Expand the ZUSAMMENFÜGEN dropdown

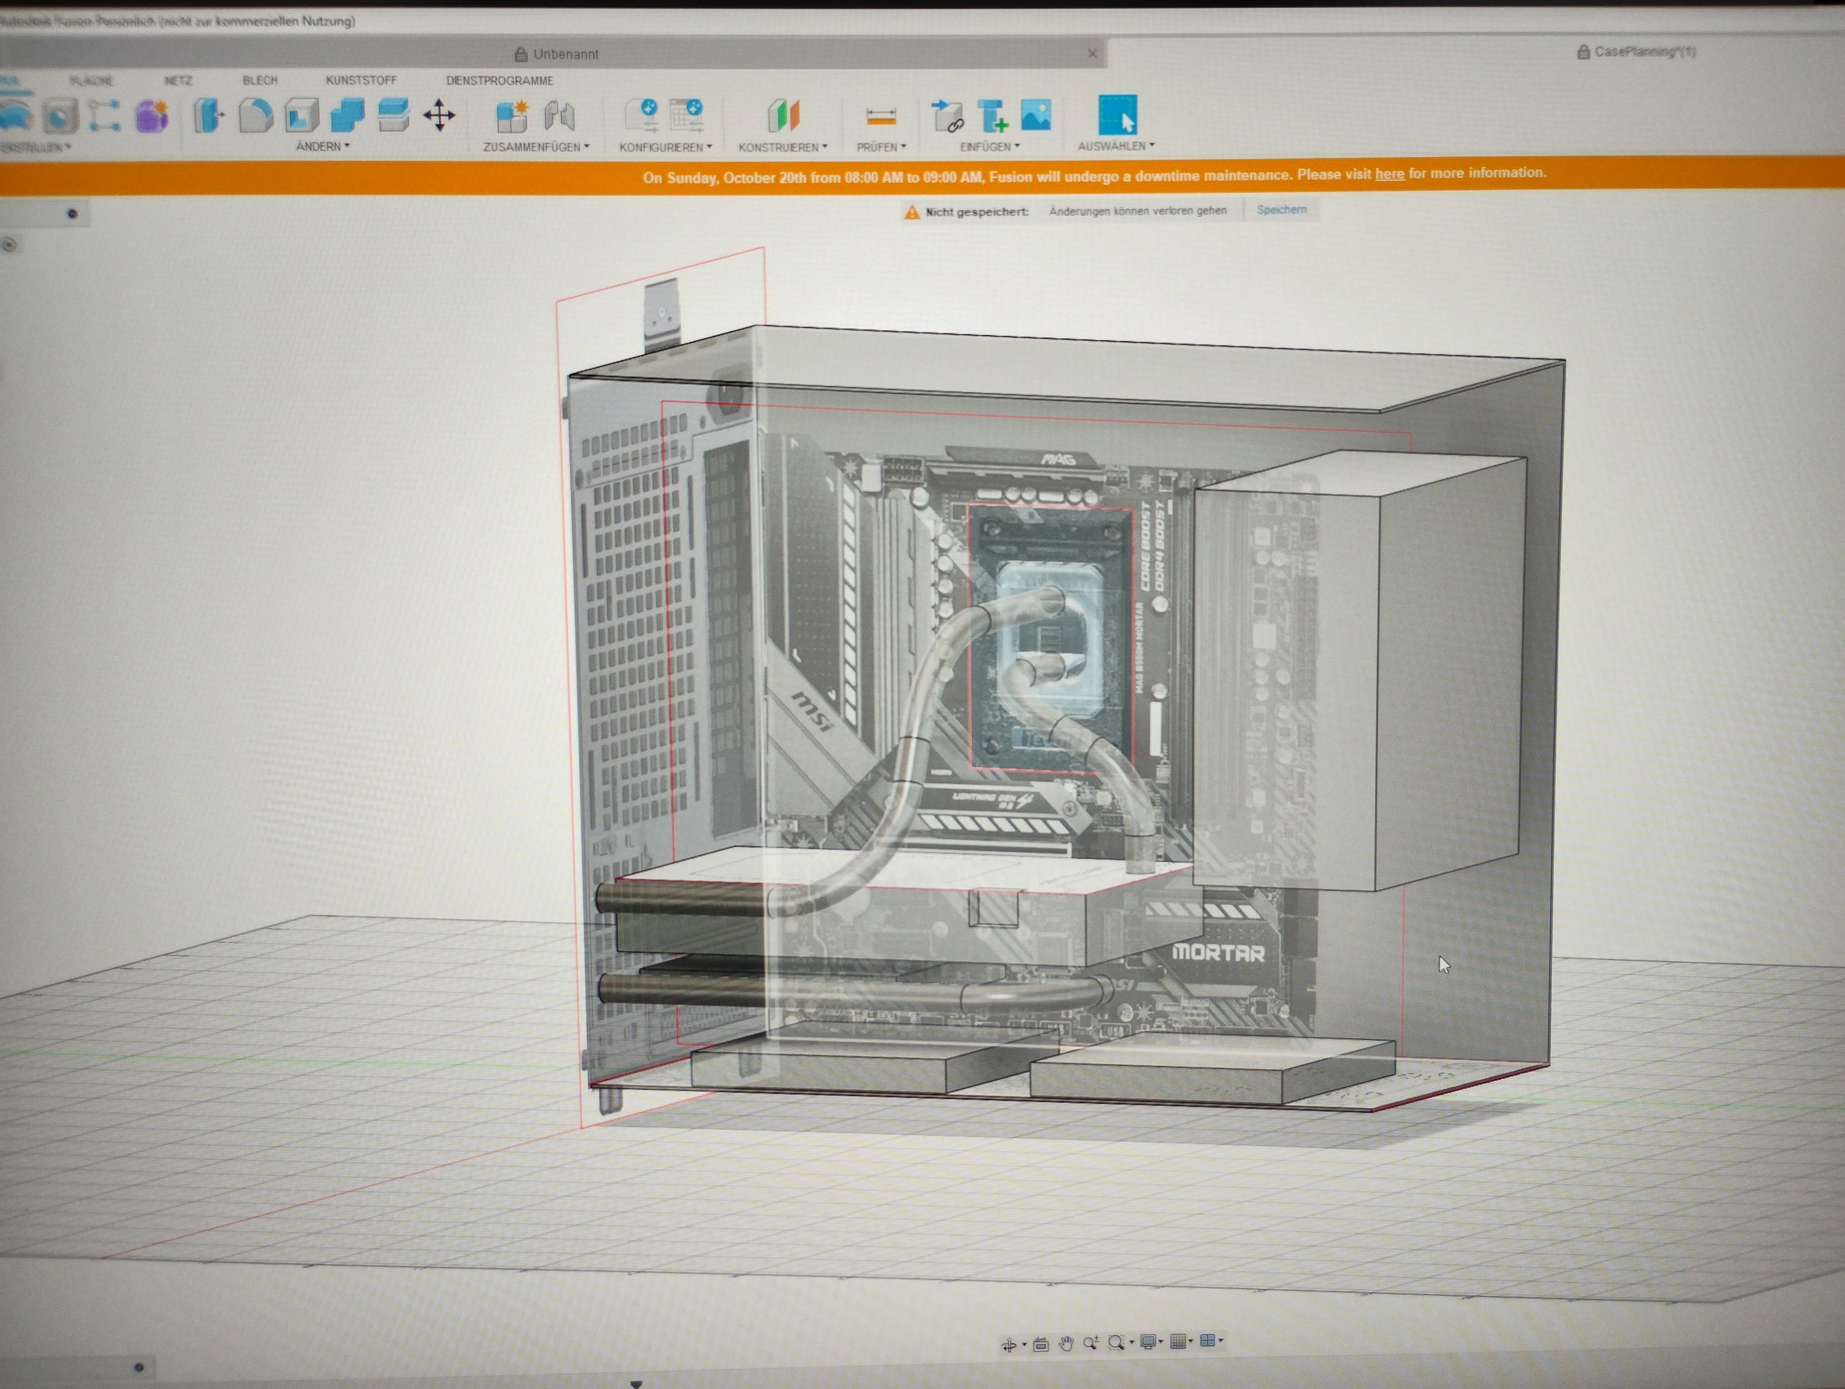tap(535, 147)
